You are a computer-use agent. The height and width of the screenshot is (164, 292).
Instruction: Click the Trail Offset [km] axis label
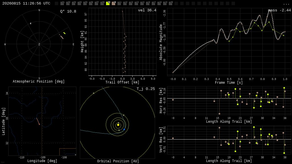pos(122,82)
